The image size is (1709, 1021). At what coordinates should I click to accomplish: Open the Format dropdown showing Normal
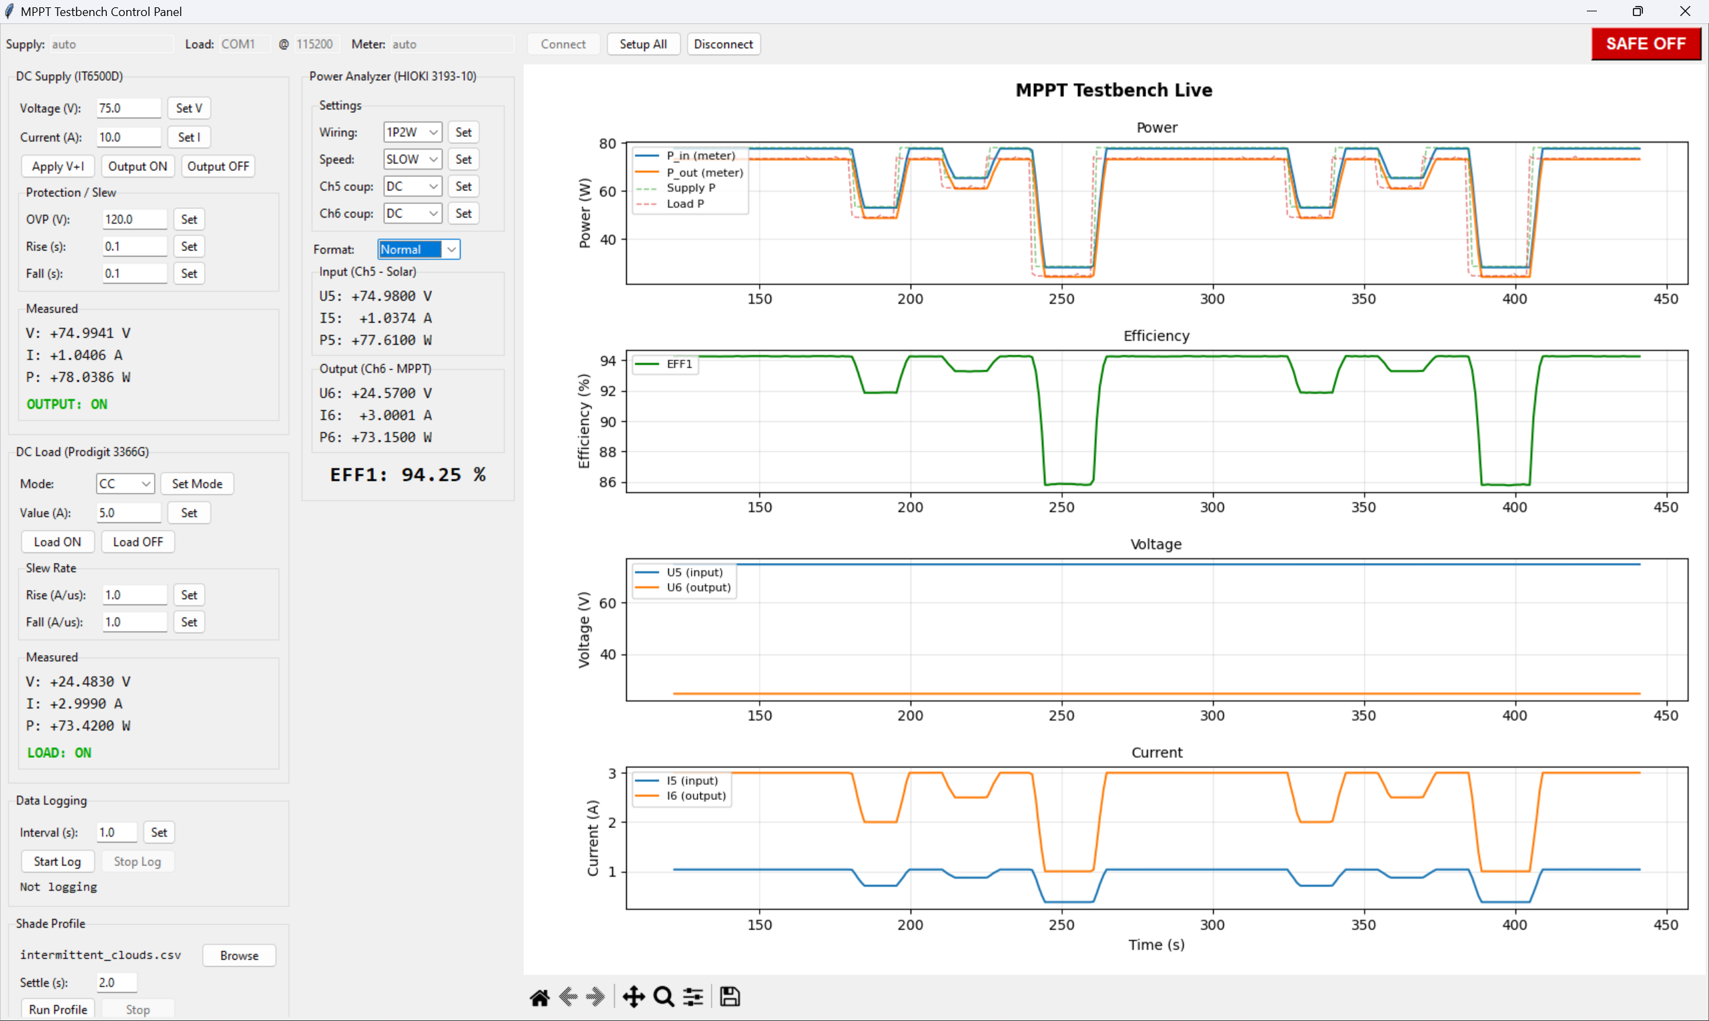(x=417, y=248)
